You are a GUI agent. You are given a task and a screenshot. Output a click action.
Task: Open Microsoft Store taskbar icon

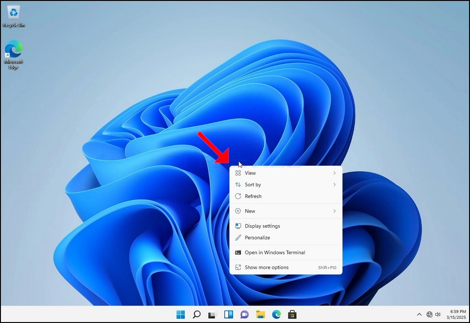tap(292, 314)
